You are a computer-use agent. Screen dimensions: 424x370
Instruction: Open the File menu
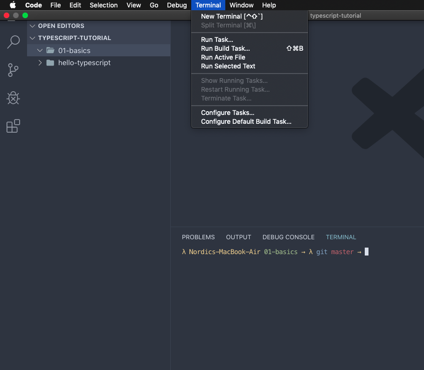56,5
